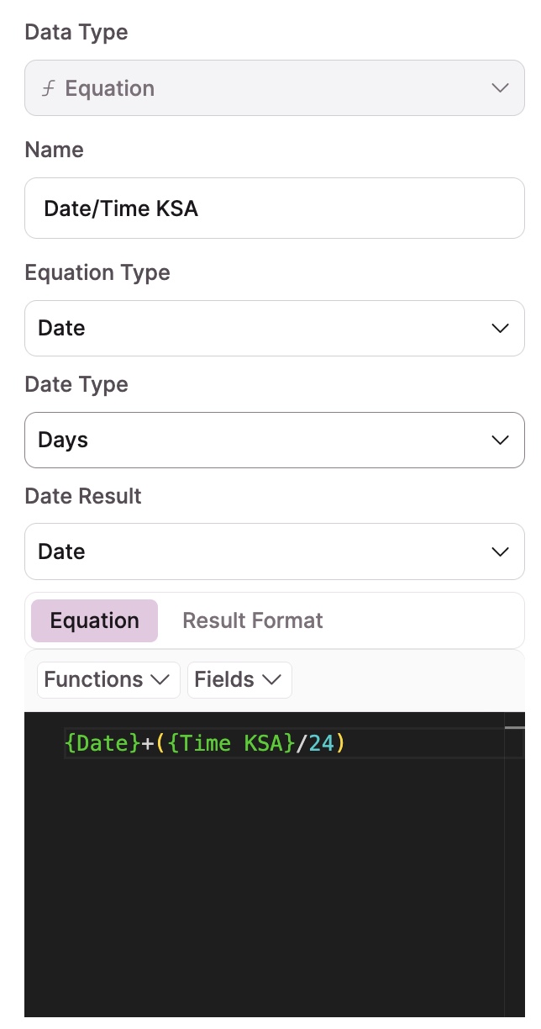The height and width of the screenshot is (1029, 541).
Task: Click the {Date} token in the equation
Action: coord(102,744)
